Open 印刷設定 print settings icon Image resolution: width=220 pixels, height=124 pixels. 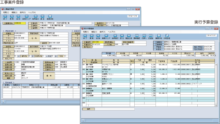(x=167, y=37)
